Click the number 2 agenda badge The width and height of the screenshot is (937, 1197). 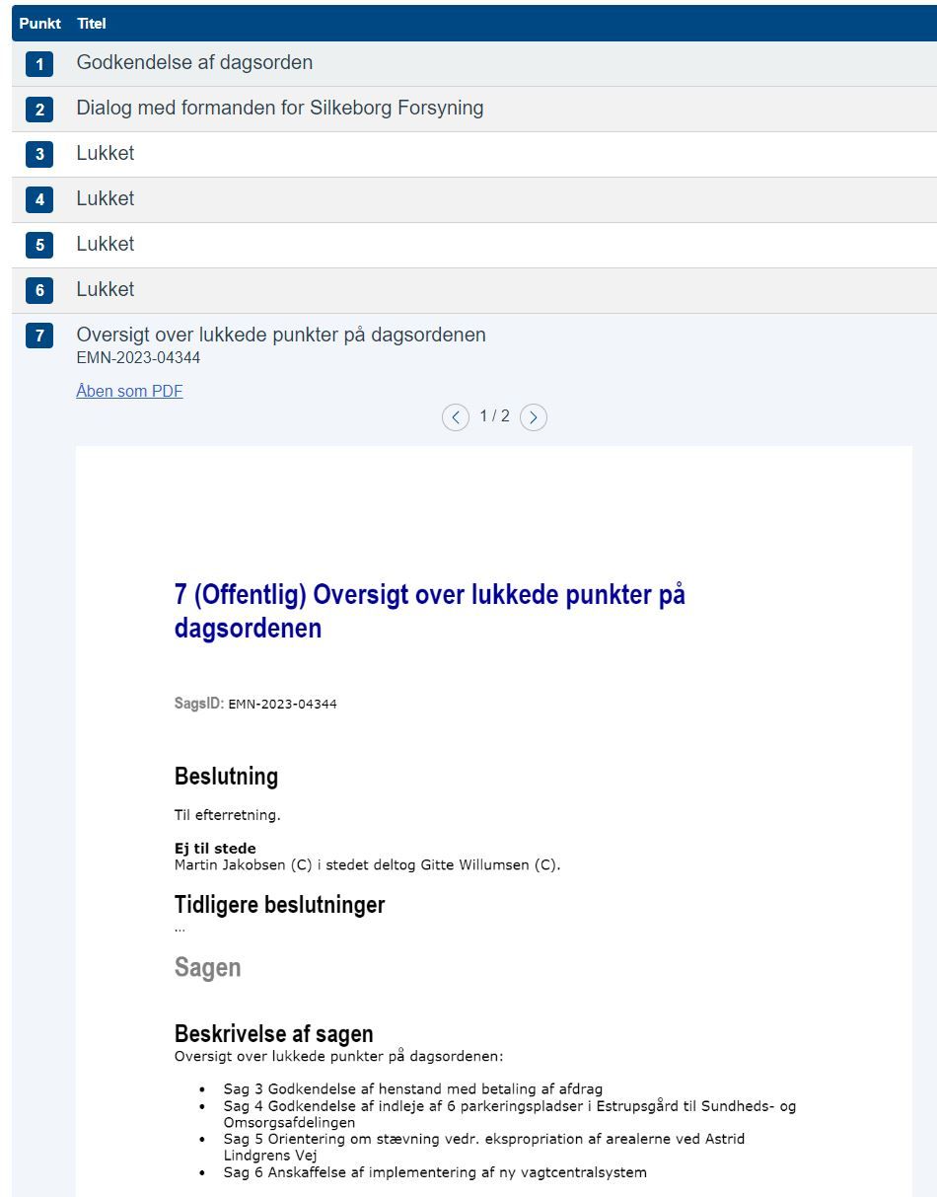(39, 110)
